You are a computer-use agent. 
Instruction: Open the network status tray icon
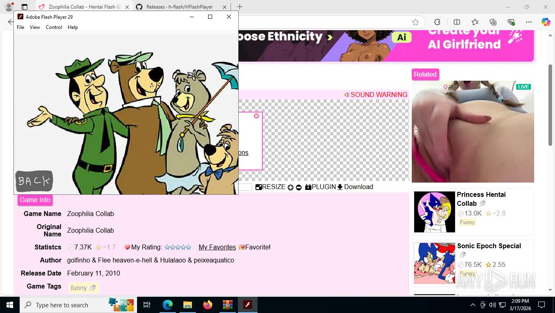point(502,305)
